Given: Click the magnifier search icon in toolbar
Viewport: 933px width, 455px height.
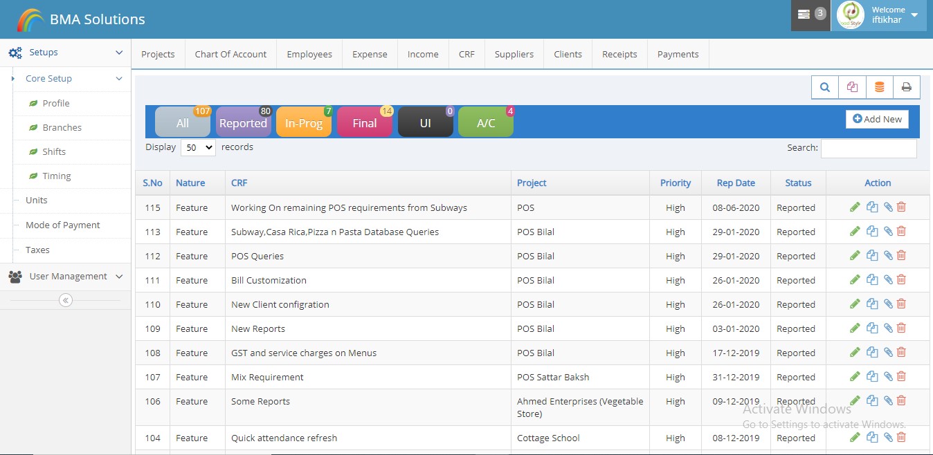Looking at the screenshot, I should pos(825,88).
